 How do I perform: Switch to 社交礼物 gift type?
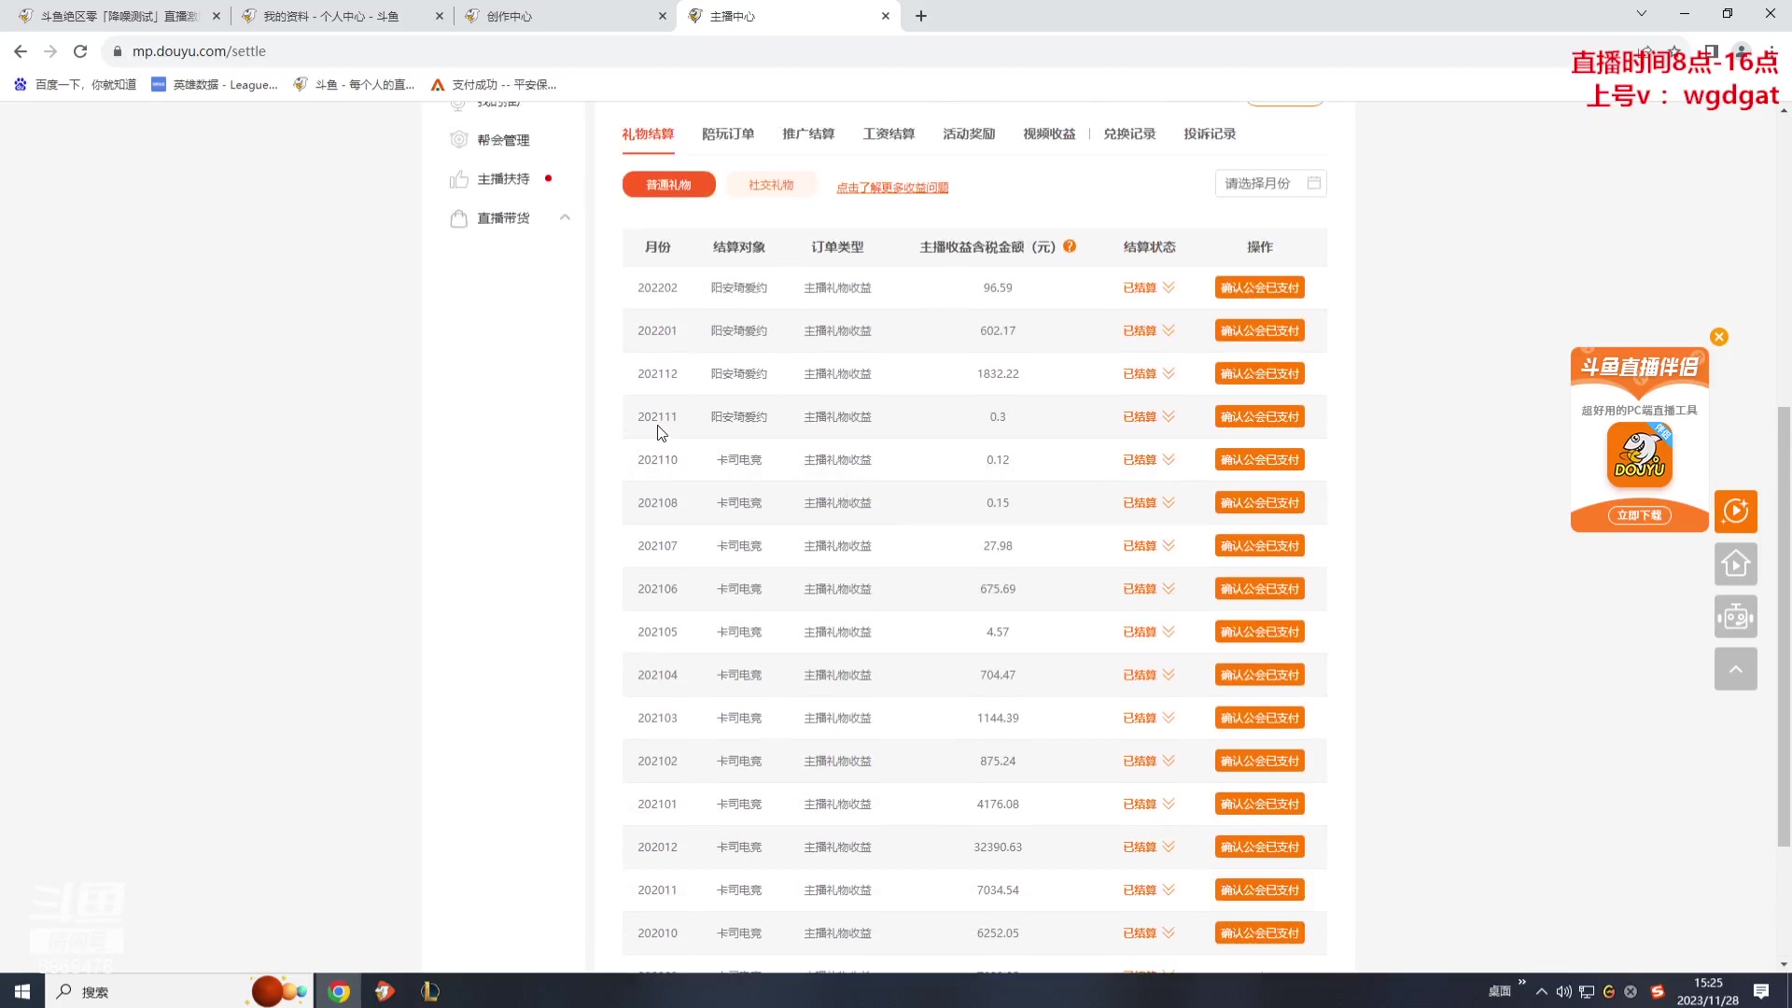click(x=771, y=185)
